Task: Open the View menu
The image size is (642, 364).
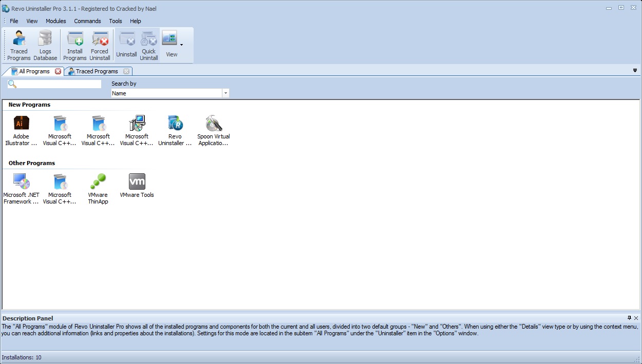Action: pyautogui.click(x=32, y=21)
